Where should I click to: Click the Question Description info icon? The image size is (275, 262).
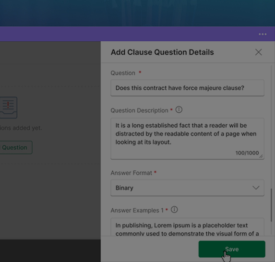pos(179,110)
